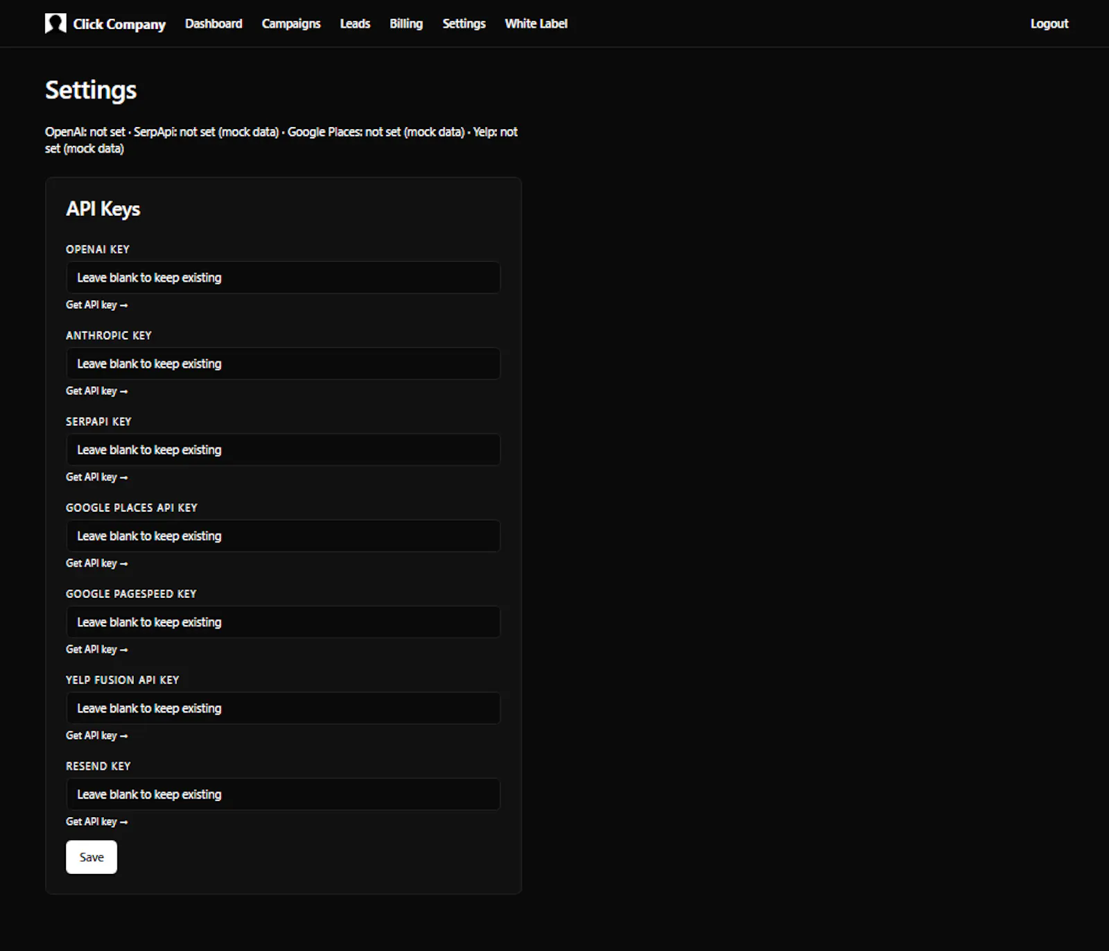
Task: Focus the Google PageSpeed Key field
Action: pos(283,622)
